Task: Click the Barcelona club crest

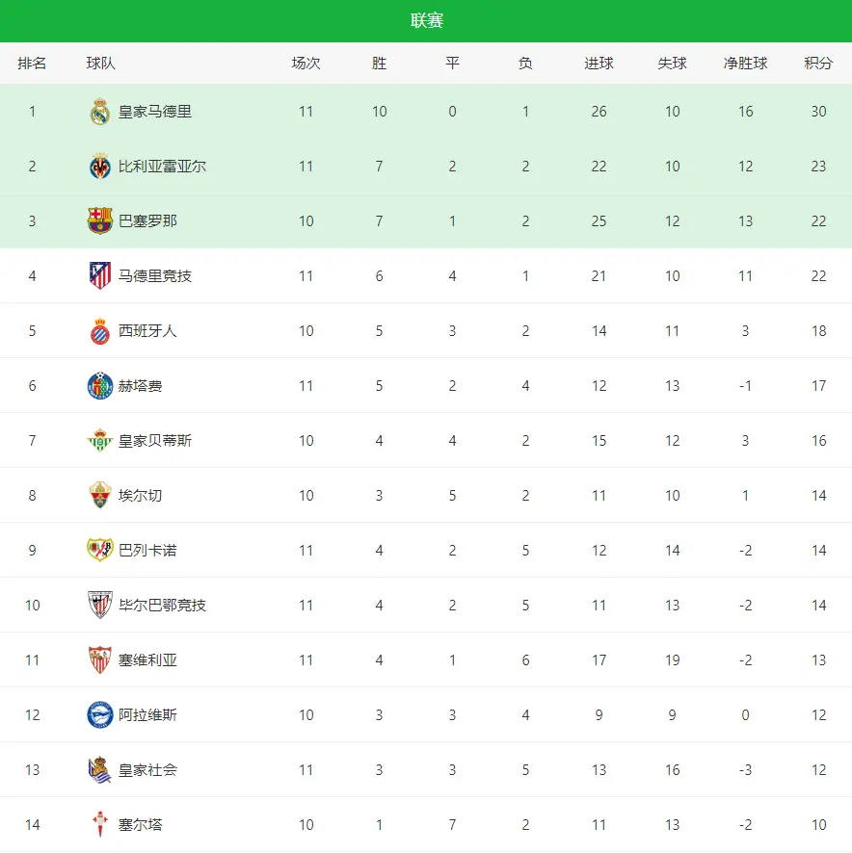Action: [100, 221]
